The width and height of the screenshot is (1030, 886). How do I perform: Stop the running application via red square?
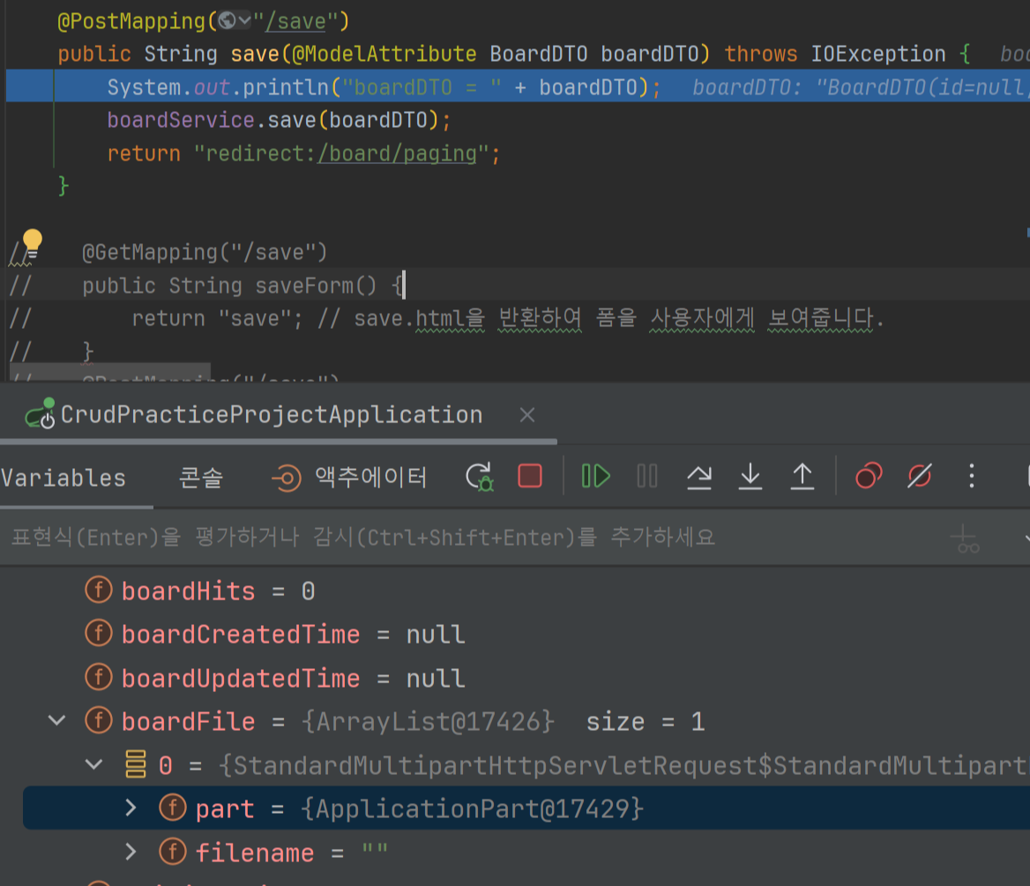click(528, 475)
